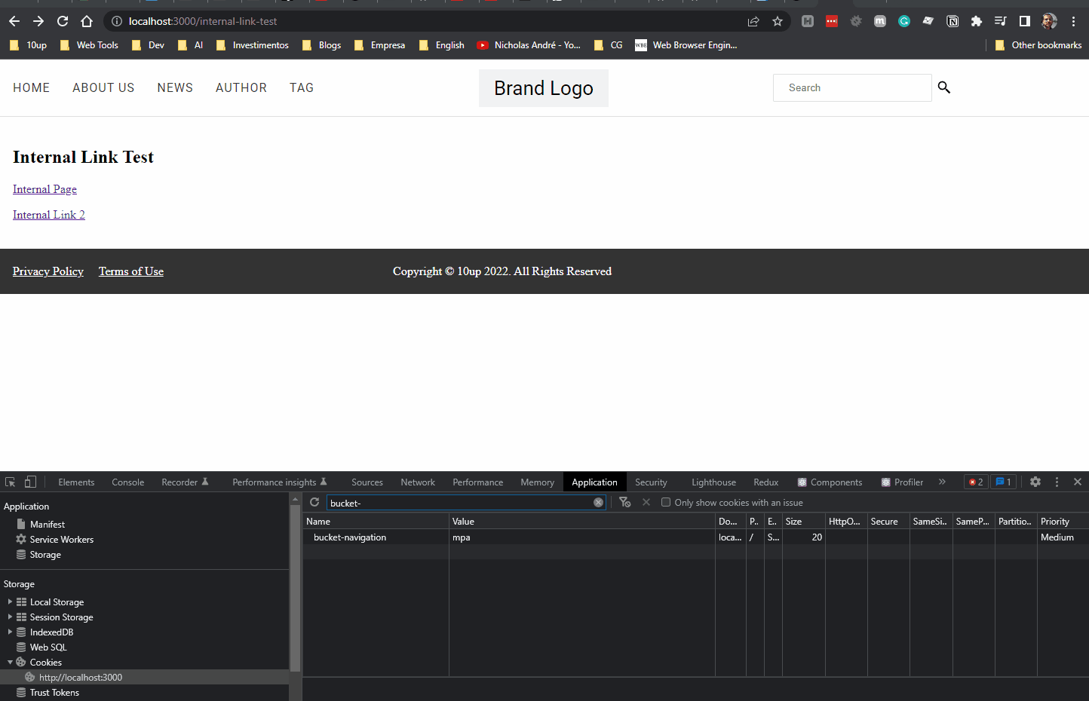The width and height of the screenshot is (1089, 701).
Task: Sort cookies by the Size column
Action: pos(804,521)
